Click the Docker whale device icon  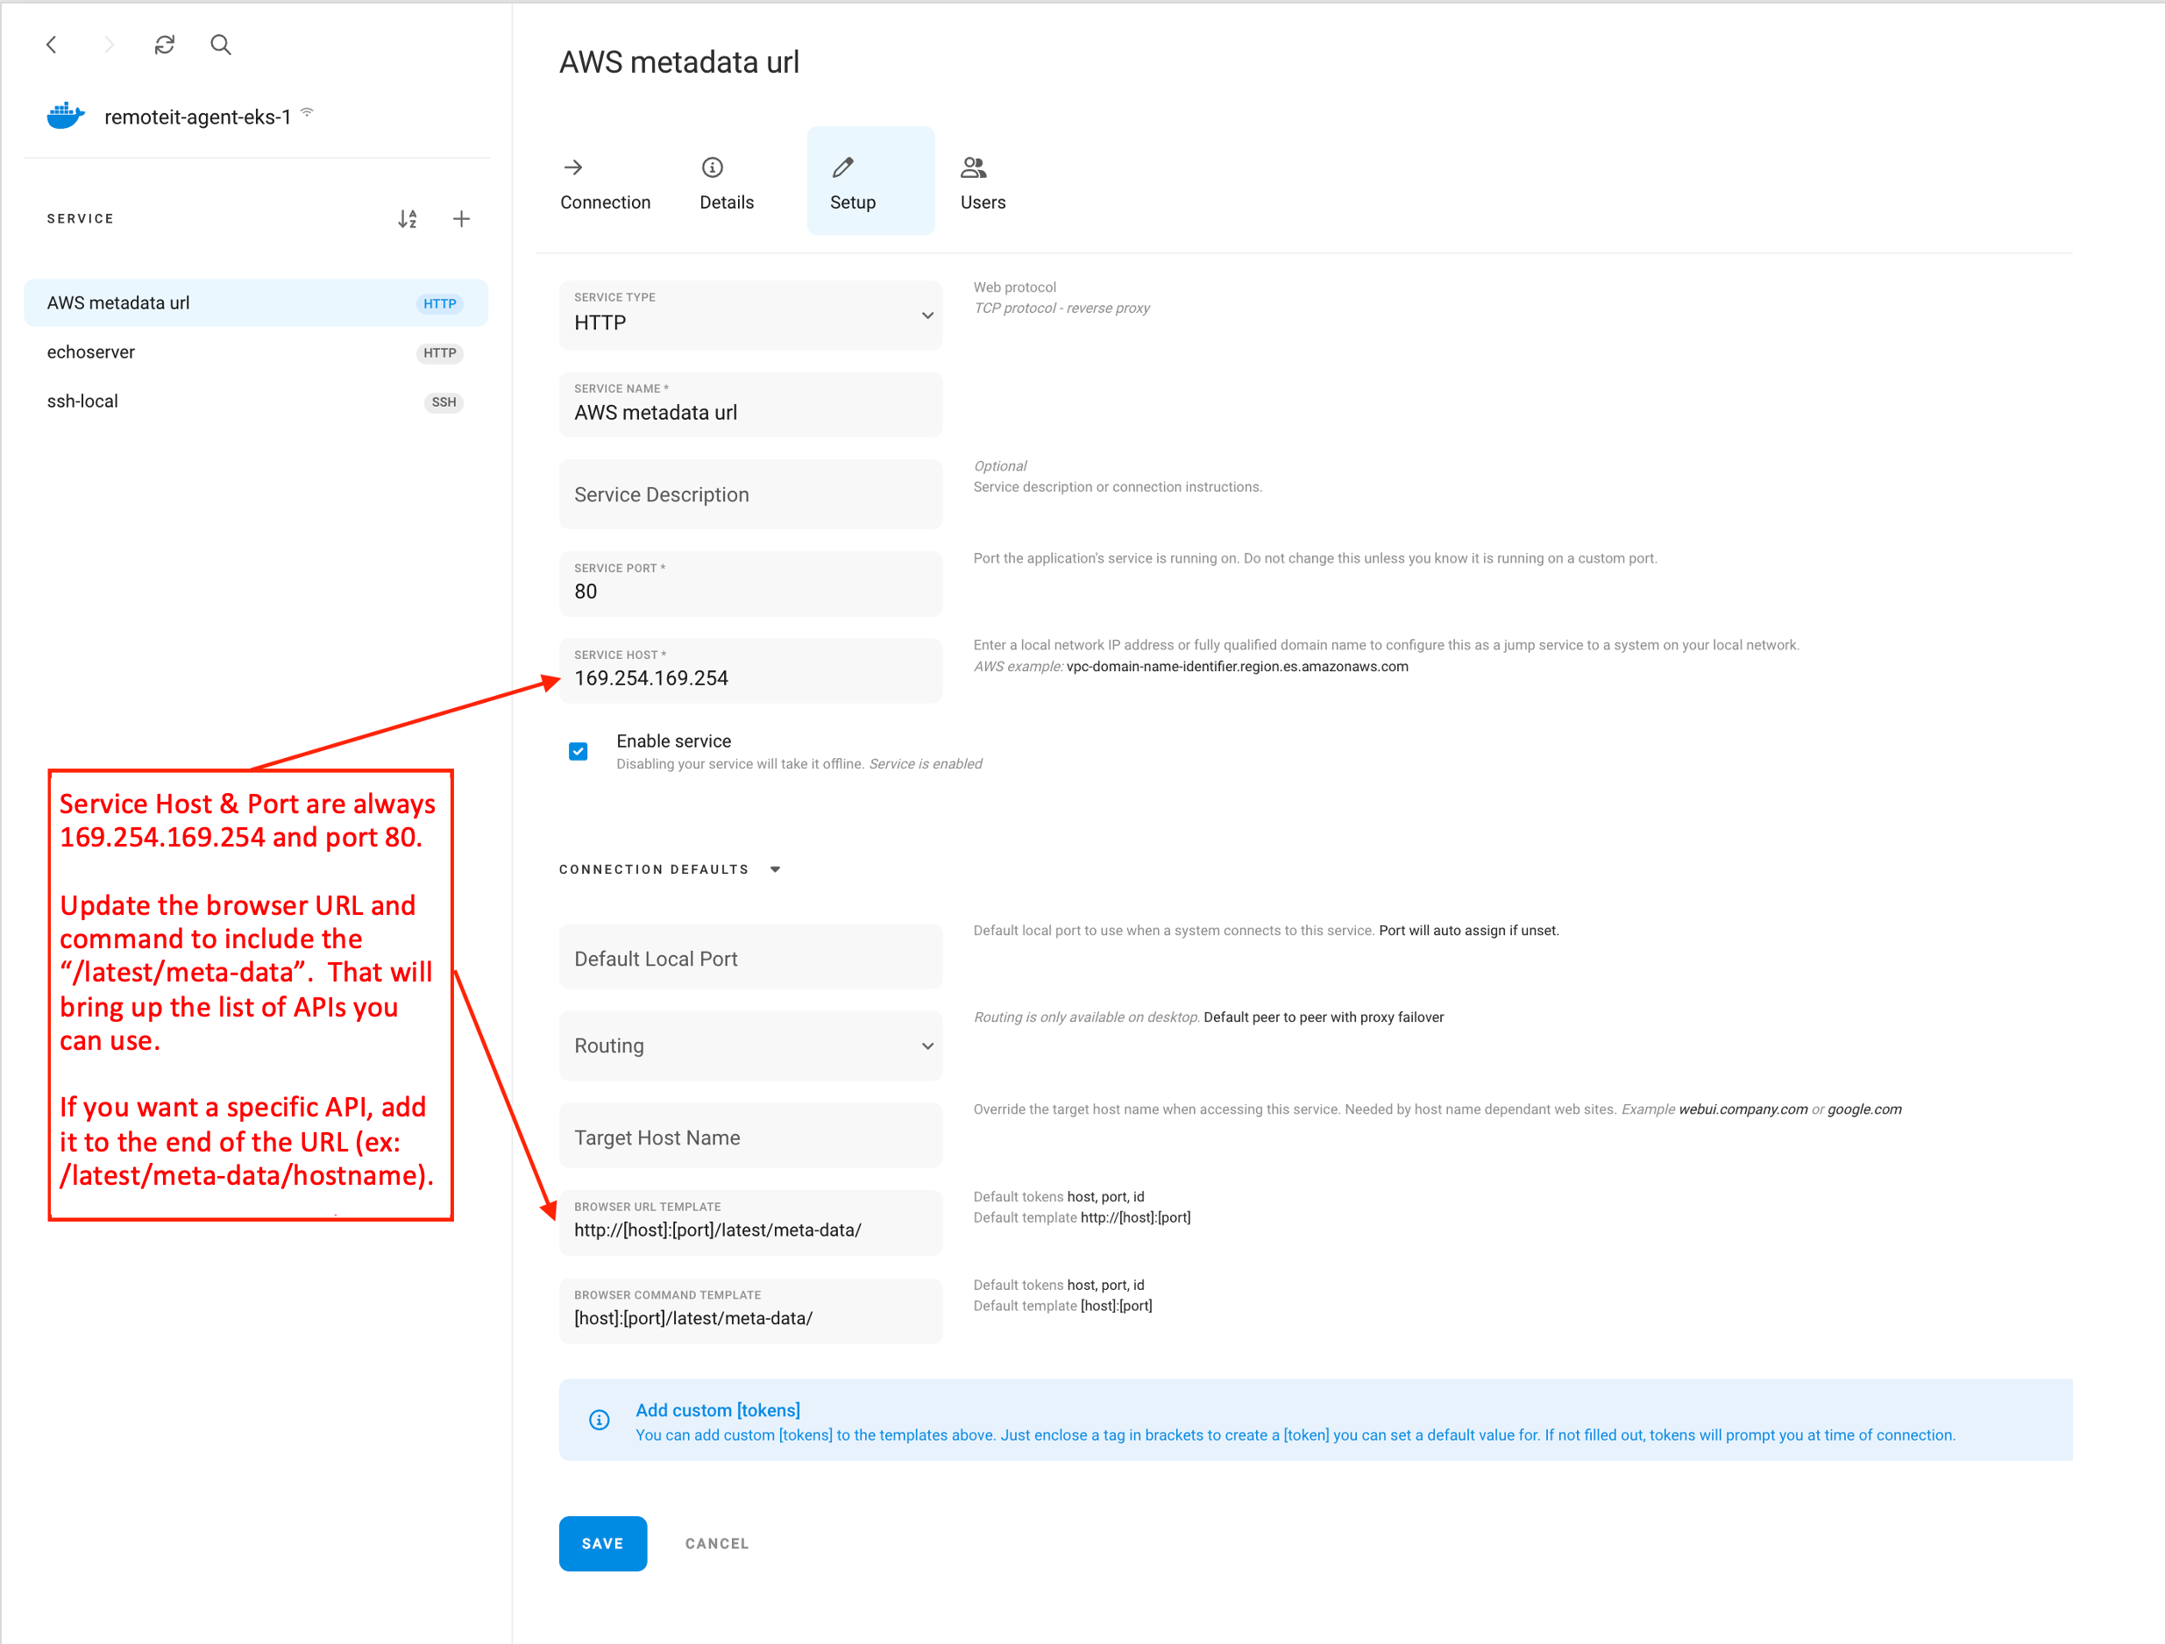point(66,116)
